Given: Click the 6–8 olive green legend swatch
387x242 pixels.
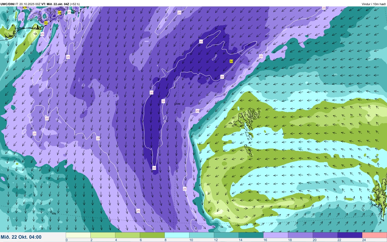Looking at the screenshot, I should (152, 235).
